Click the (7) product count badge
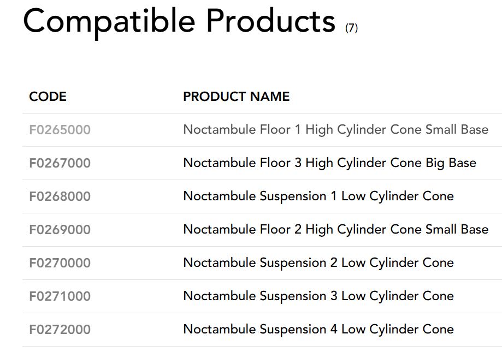 (x=351, y=27)
